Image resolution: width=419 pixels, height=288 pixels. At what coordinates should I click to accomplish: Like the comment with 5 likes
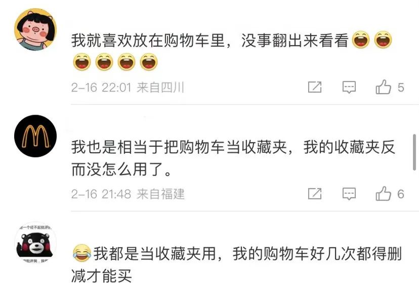click(x=384, y=87)
